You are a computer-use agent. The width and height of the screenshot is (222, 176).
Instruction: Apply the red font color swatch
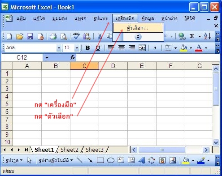pyautogui.click(x=199, y=48)
